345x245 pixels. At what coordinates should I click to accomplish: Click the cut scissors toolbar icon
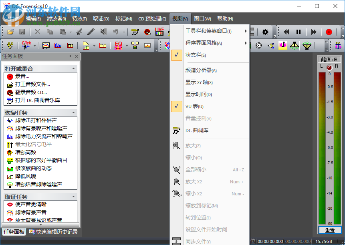(x=37, y=32)
